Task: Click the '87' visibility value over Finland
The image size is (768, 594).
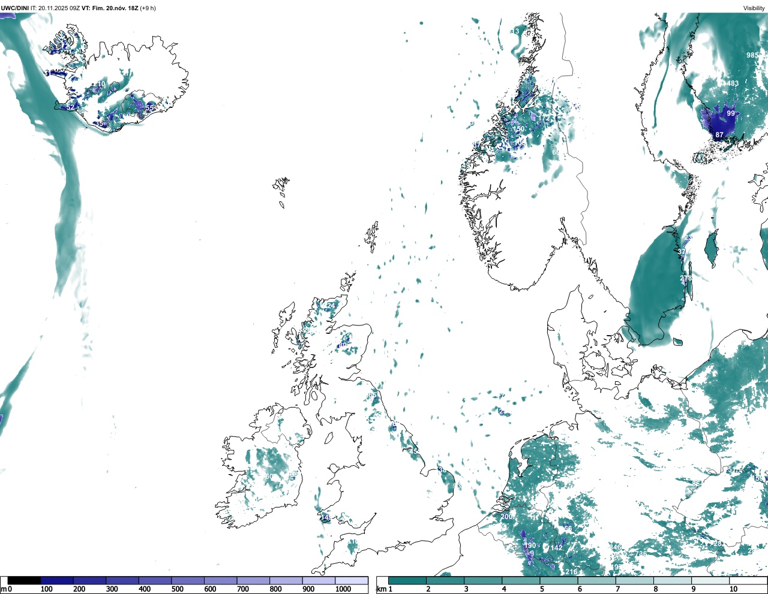Action: 719,135
